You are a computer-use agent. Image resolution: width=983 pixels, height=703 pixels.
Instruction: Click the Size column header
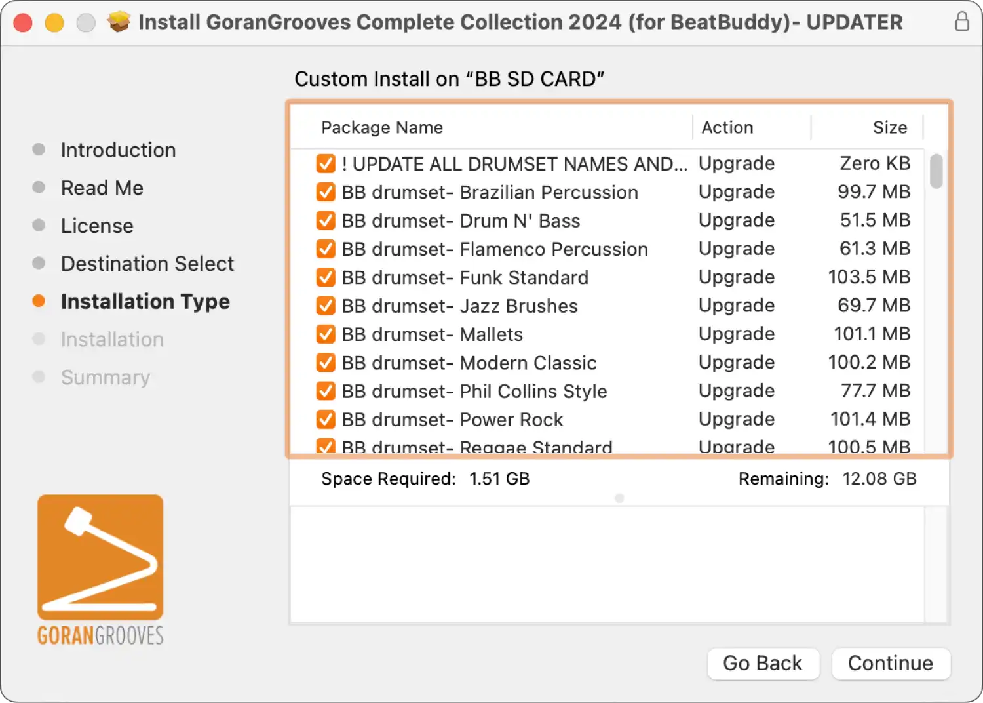(x=890, y=127)
